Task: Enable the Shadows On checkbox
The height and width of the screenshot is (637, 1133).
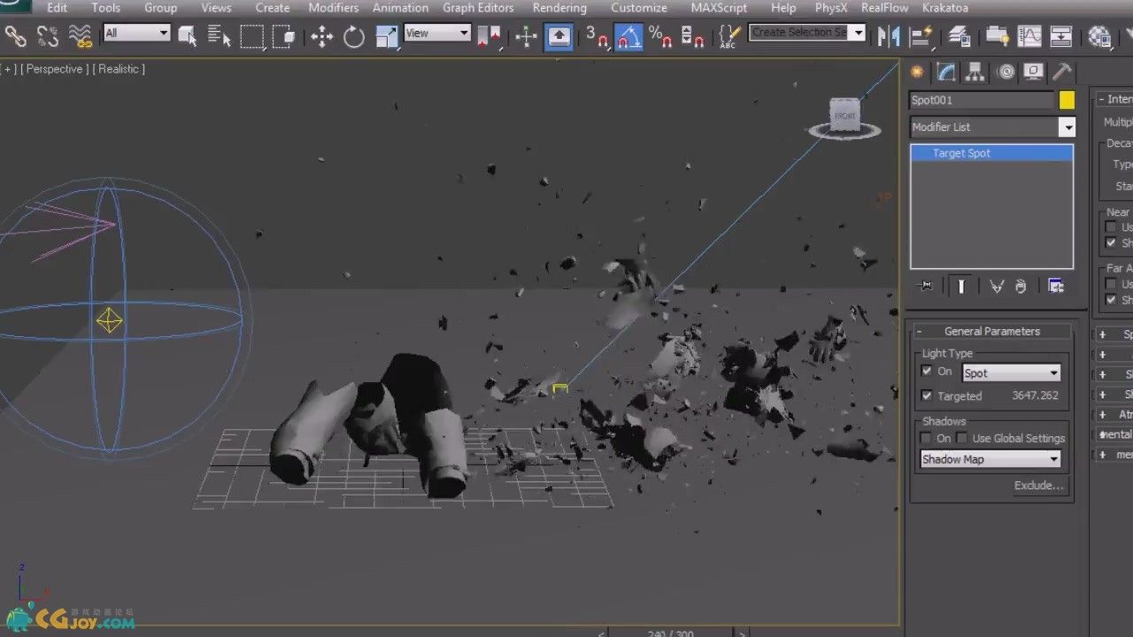Action: [x=927, y=438]
